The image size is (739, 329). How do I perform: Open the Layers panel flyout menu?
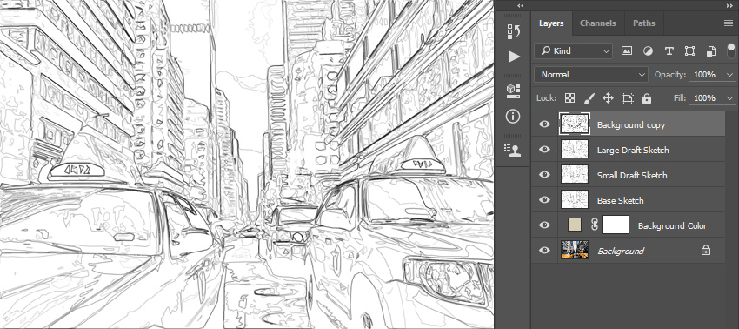(x=729, y=23)
